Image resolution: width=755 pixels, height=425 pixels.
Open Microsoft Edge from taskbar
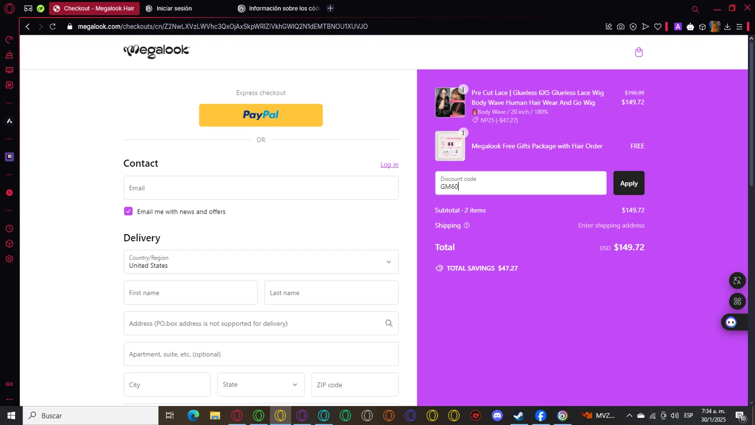click(193, 415)
